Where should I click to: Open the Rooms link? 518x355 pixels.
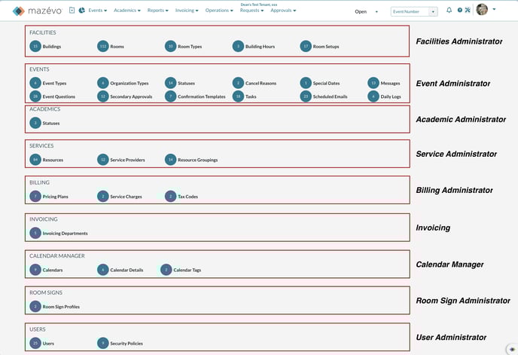[x=117, y=47]
